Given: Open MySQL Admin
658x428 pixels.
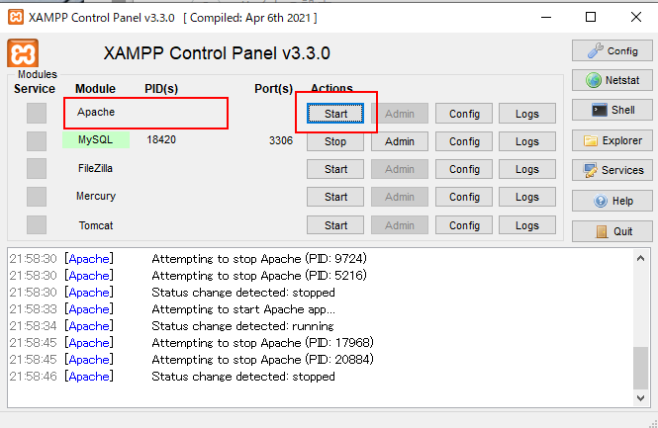Looking at the screenshot, I should click(x=400, y=141).
